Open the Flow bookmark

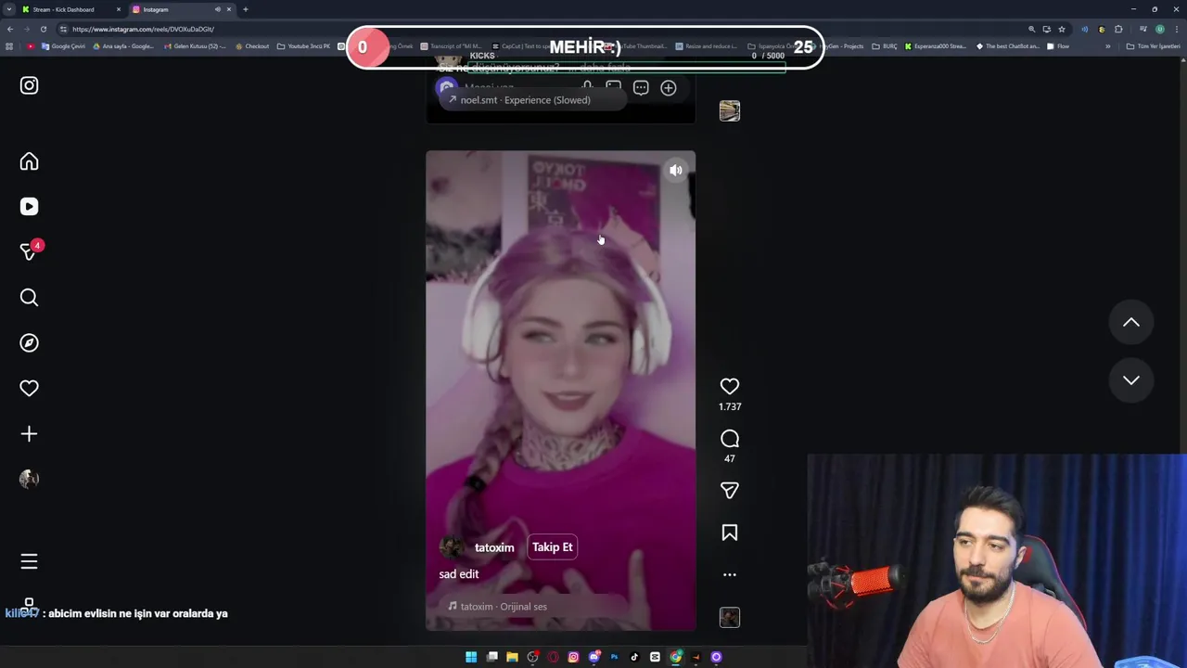(1058, 46)
